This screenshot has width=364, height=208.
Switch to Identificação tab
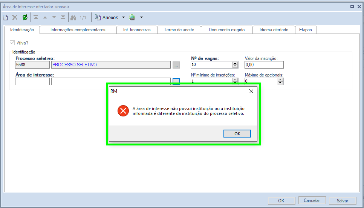pyautogui.click(x=22, y=30)
